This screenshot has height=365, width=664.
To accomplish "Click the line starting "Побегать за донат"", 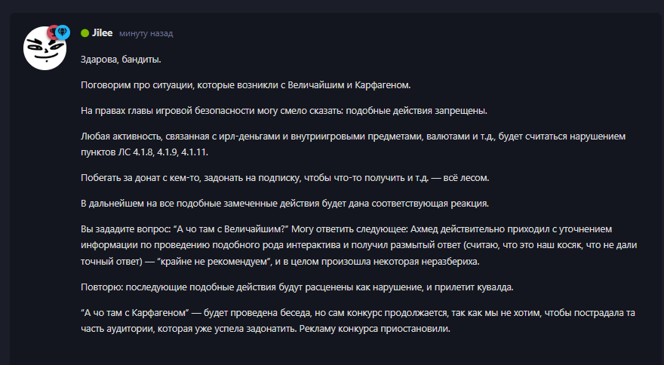I will point(285,178).
